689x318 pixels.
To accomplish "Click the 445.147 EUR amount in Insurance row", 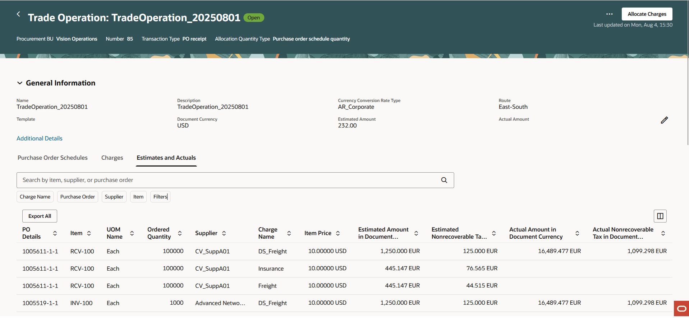I will pyautogui.click(x=403, y=268).
